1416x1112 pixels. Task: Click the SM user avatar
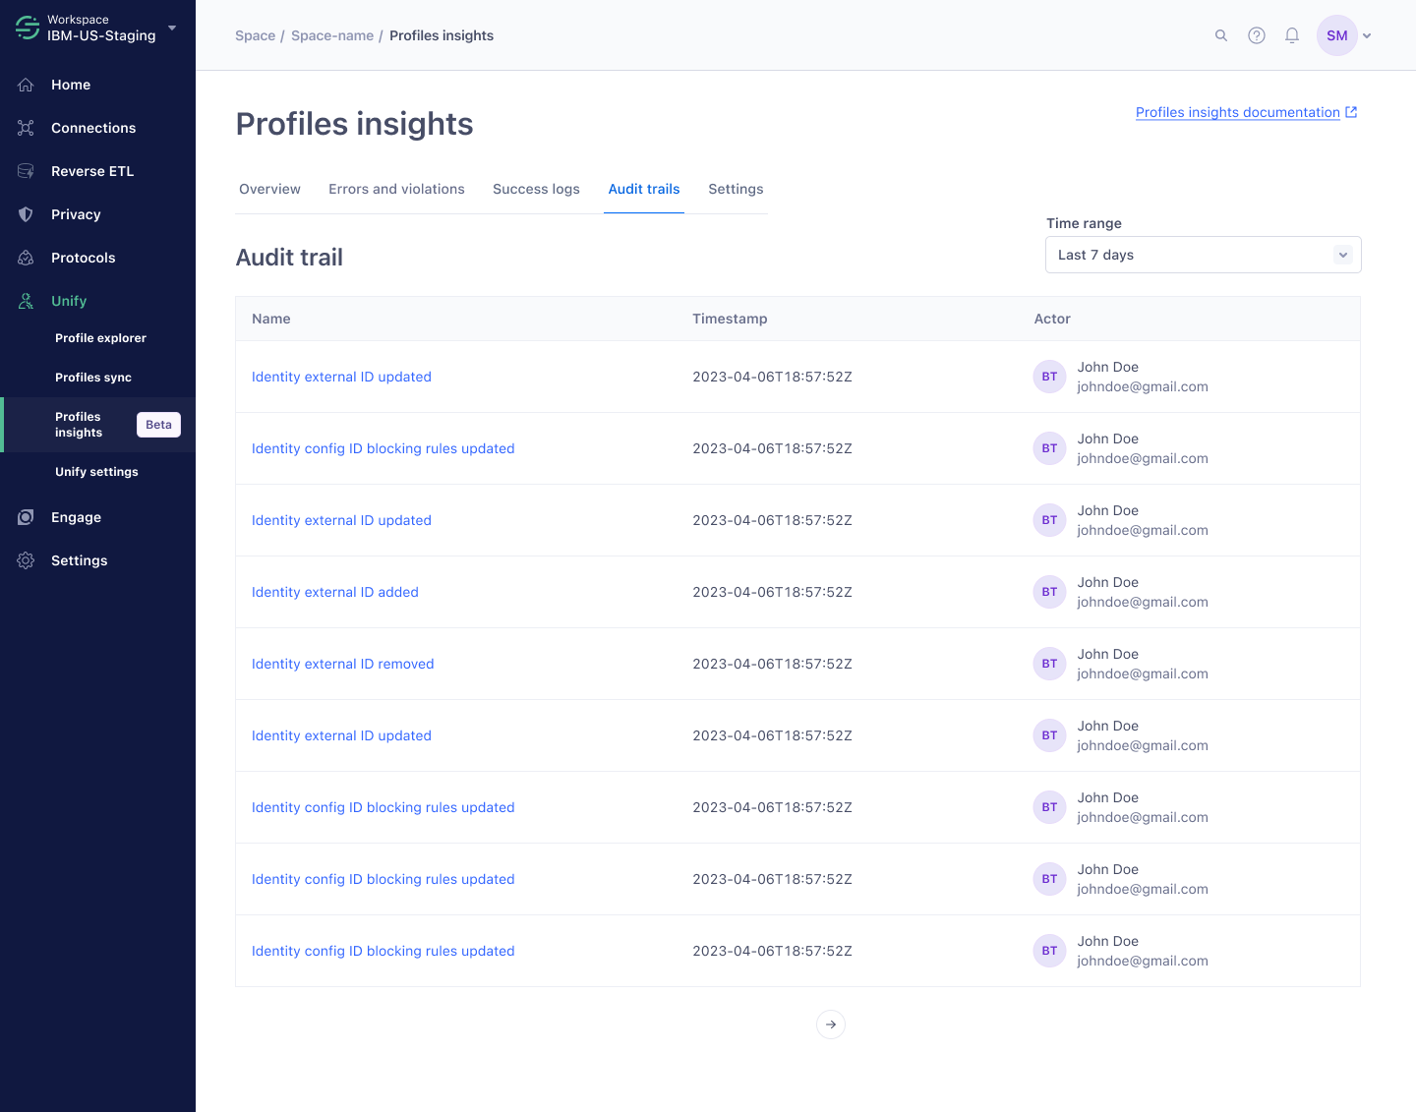pos(1337,35)
